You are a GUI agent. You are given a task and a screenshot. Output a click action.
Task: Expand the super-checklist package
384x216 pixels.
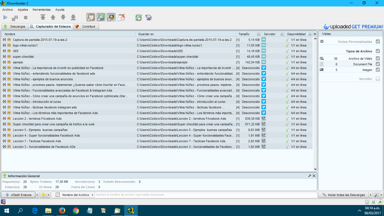click(x=4, y=57)
